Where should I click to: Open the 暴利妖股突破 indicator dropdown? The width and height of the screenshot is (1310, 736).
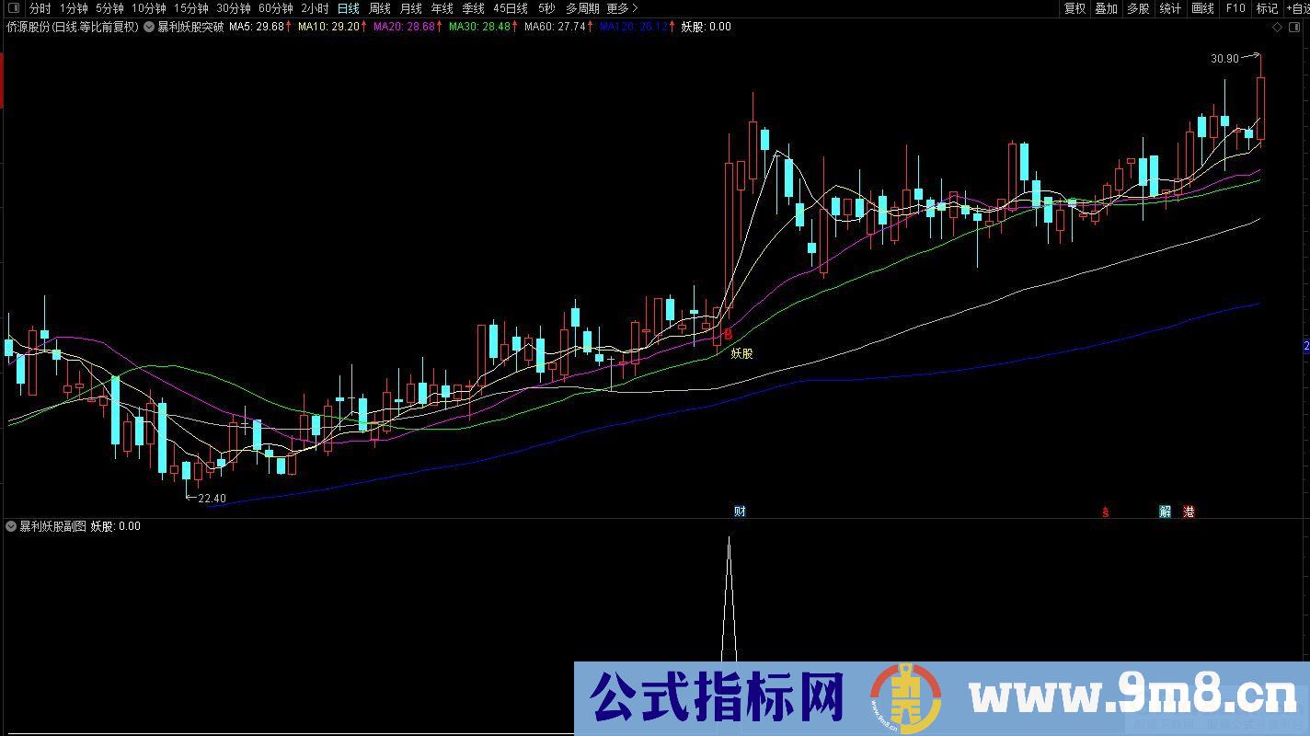pyautogui.click(x=149, y=27)
